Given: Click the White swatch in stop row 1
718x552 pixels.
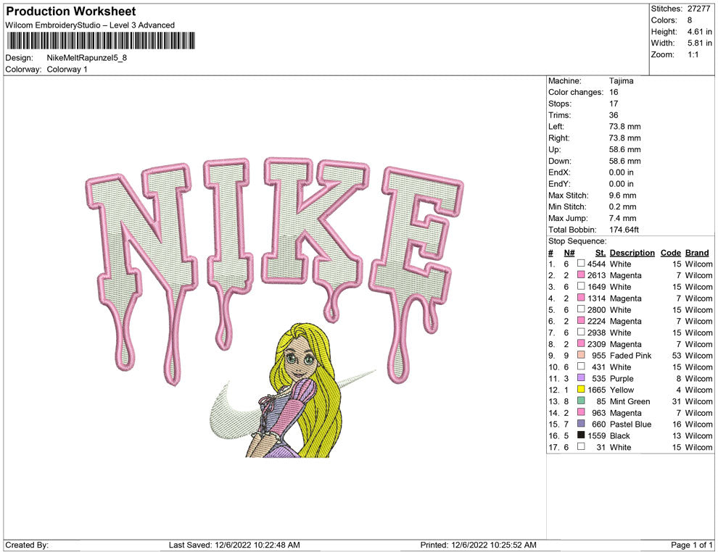Looking at the screenshot, I should pos(581,264).
